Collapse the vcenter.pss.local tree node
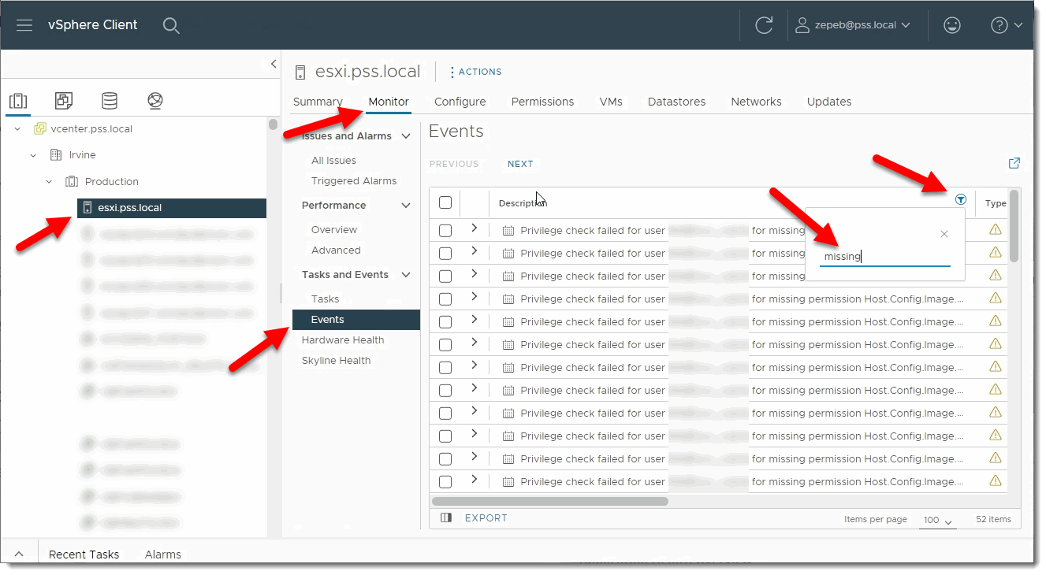Screen dimensions: 1046x575 [x=17, y=128]
